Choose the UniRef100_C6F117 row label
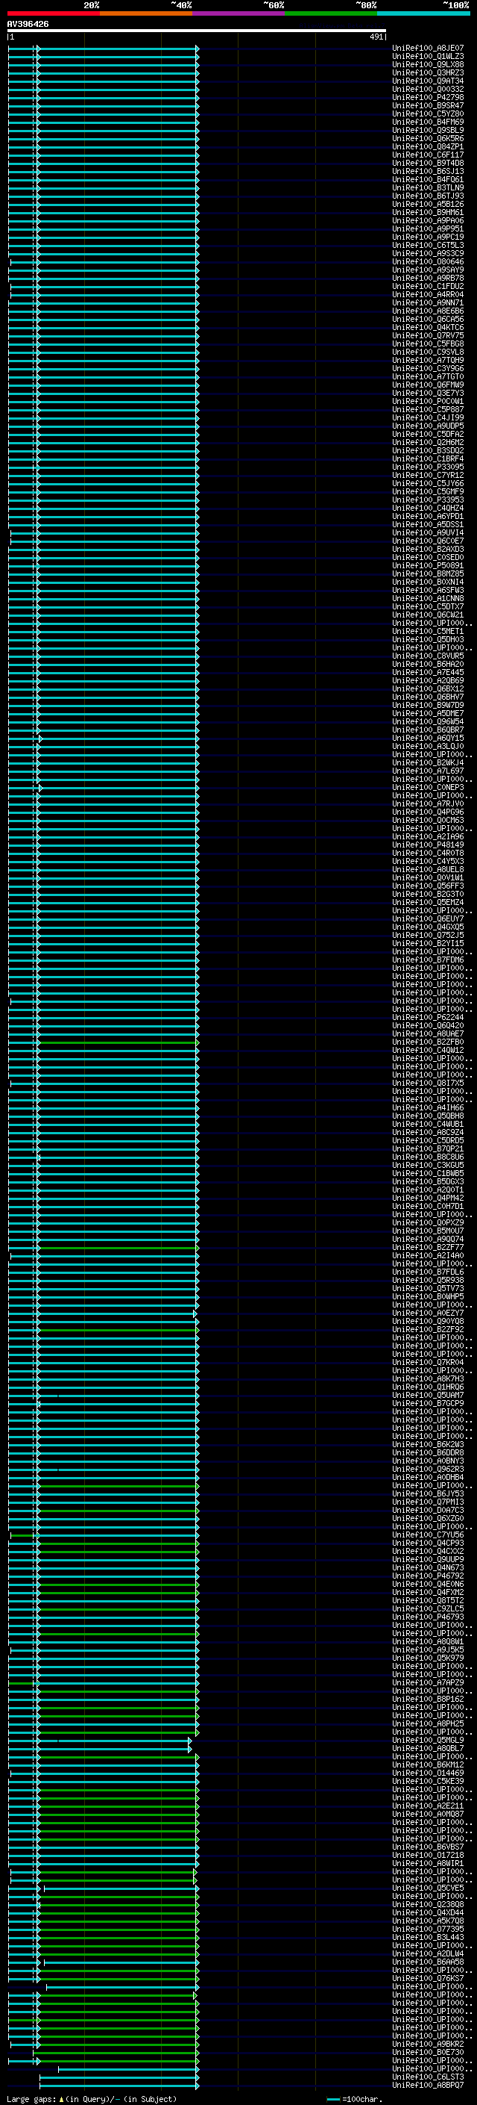Image resolution: width=477 pixels, height=2105 pixels. (428, 155)
